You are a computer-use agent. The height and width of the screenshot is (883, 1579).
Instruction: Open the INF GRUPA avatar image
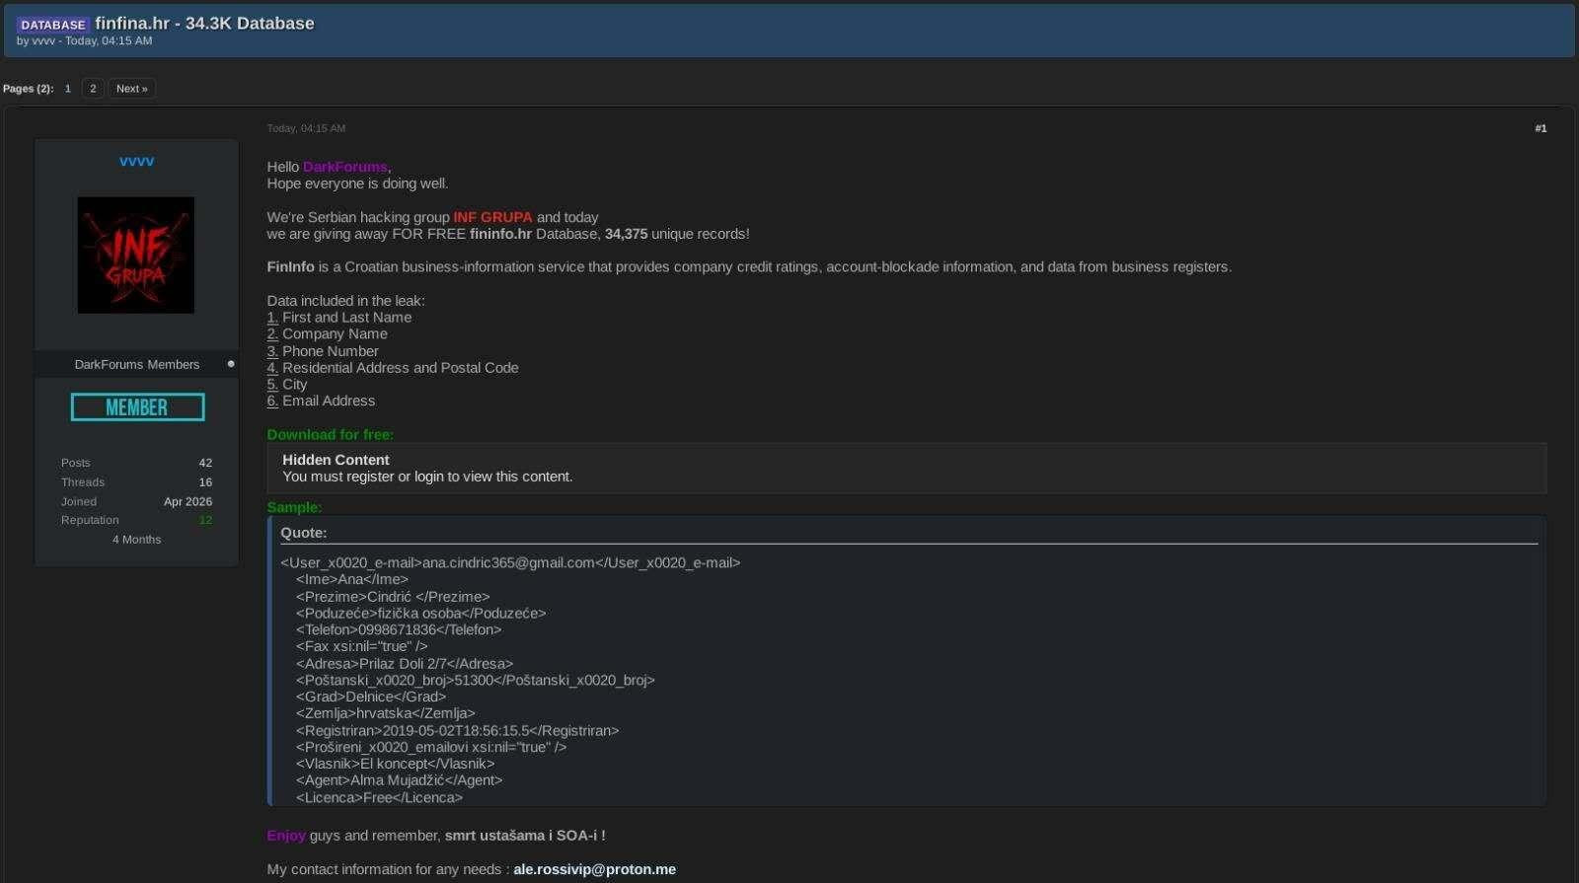click(136, 255)
